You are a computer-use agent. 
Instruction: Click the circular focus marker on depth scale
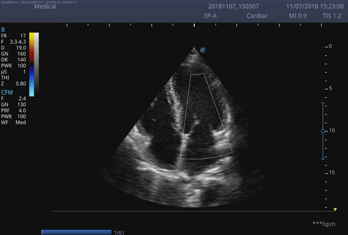coord(323,131)
